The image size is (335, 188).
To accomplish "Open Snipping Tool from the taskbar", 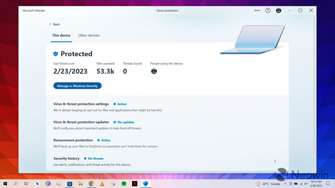I will pyautogui.click(x=113, y=184).
